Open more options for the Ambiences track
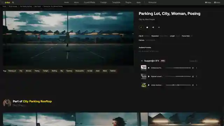Image resolution: width=224 pixels, height=126 pixels. 197,68
